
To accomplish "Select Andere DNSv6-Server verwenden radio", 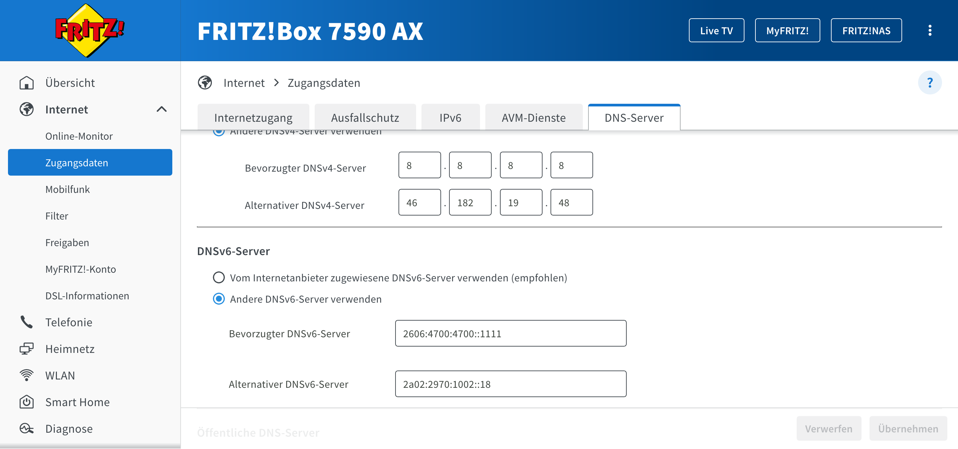I will point(219,299).
